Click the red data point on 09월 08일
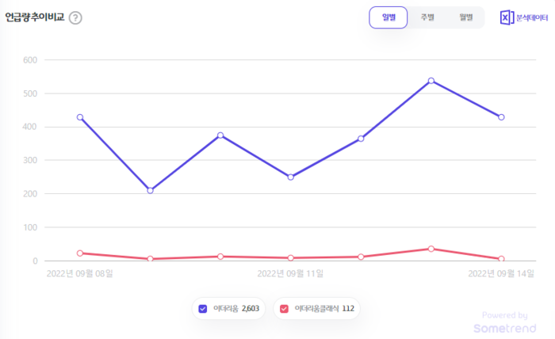 pyautogui.click(x=80, y=253)
